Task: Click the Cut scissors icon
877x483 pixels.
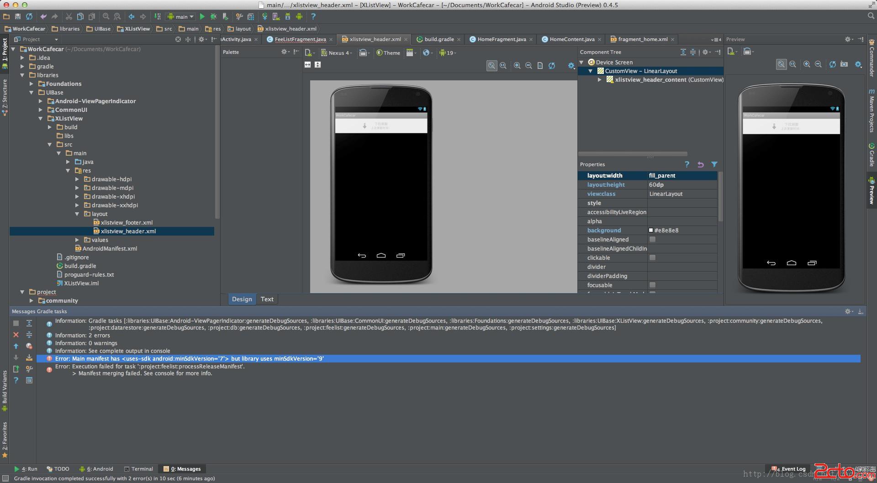Action: (x=69, y=16)
